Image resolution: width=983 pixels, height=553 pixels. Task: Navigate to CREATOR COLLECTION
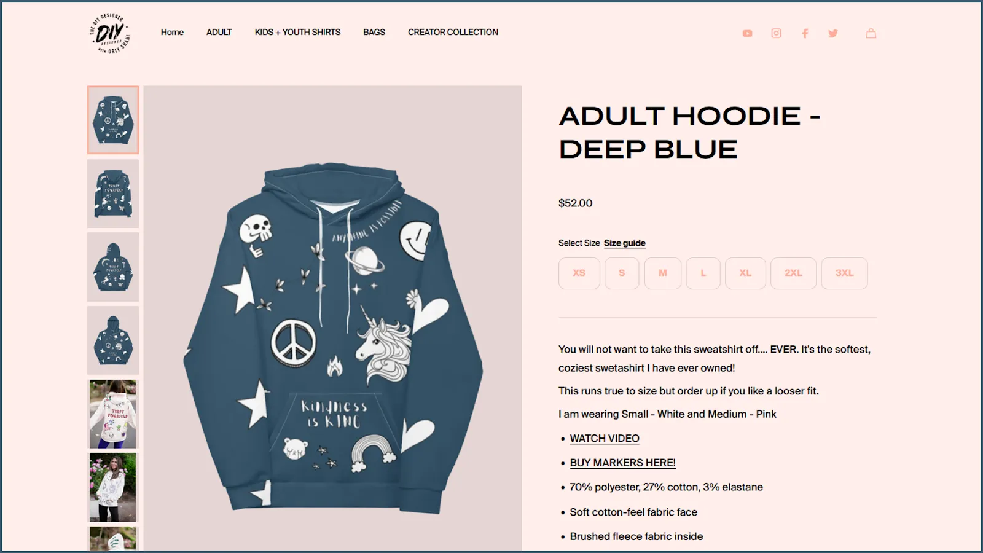(x=453, y=32)
